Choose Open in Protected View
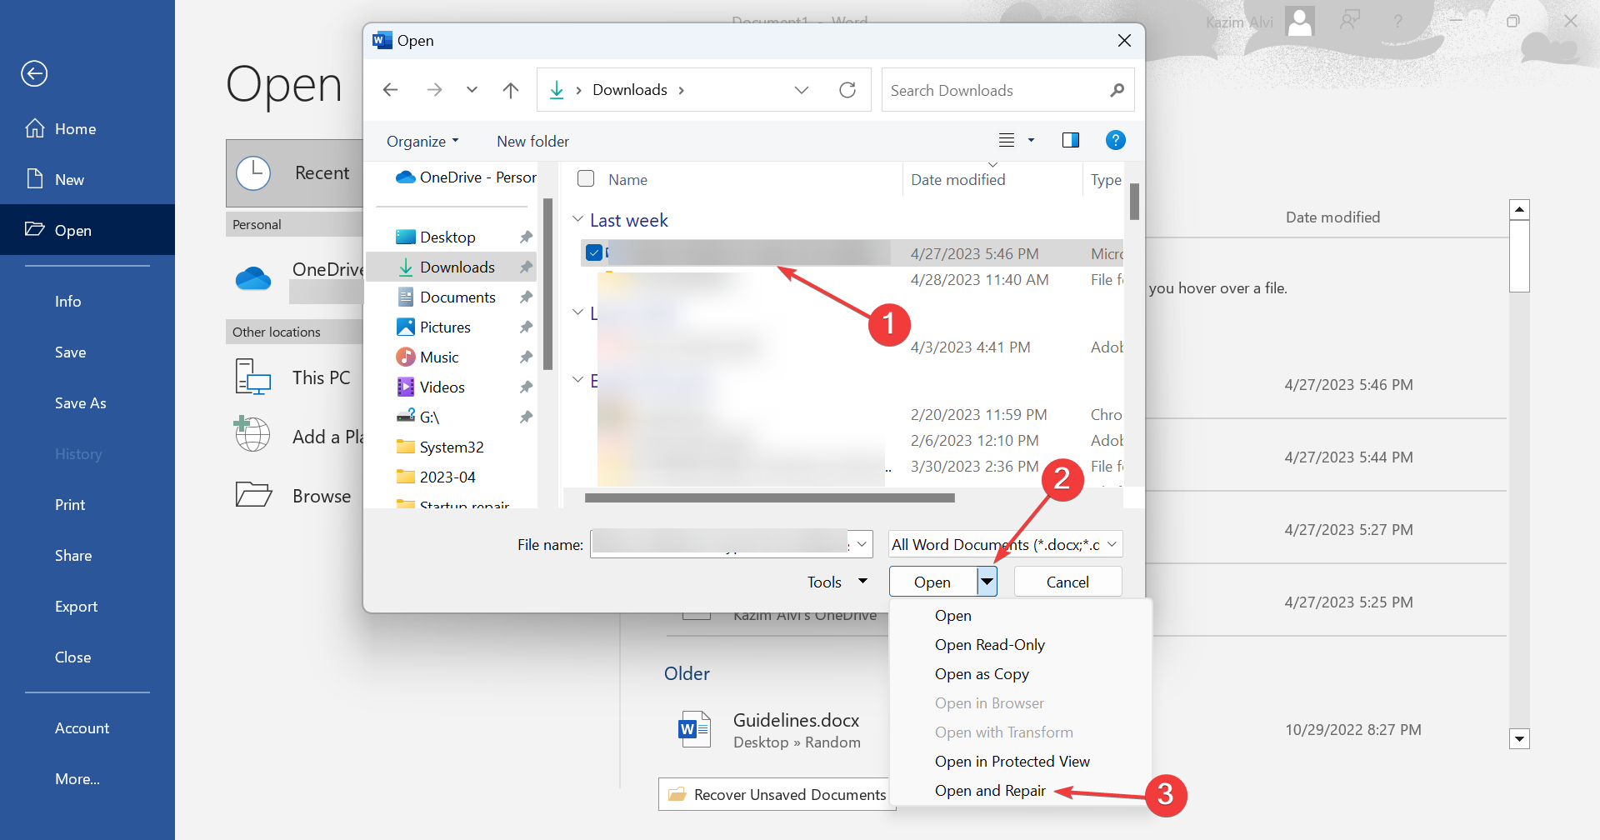 point(1012,762)
